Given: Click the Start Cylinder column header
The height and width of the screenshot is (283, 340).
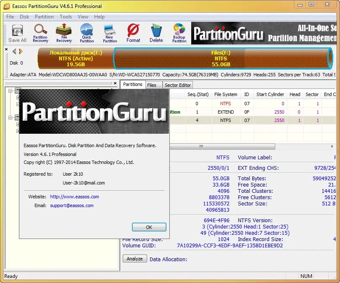Looking at the screenshot, I should coord(270,94).
